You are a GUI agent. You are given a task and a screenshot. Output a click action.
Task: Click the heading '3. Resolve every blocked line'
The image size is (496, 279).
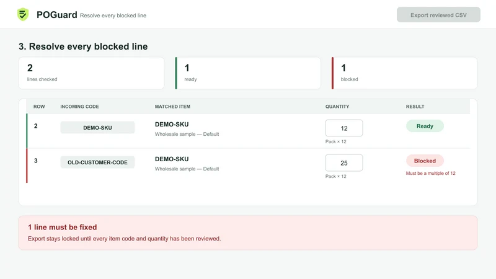pyautogui.click(x=83, y=46)
